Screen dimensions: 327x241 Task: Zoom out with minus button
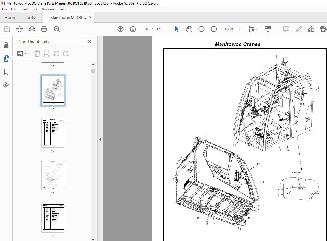click(201, 29)
